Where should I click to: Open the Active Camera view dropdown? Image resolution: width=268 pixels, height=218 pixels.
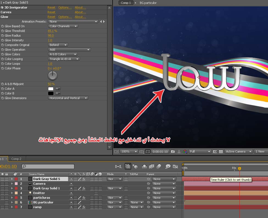[238, 151]
